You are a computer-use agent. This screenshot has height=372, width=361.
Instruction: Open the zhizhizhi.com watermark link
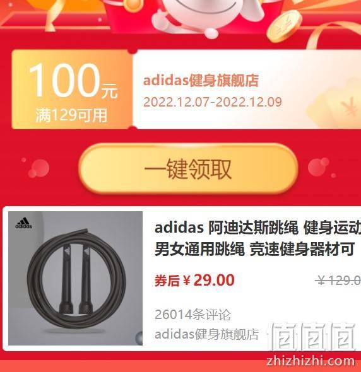click(x=311, y=361)
